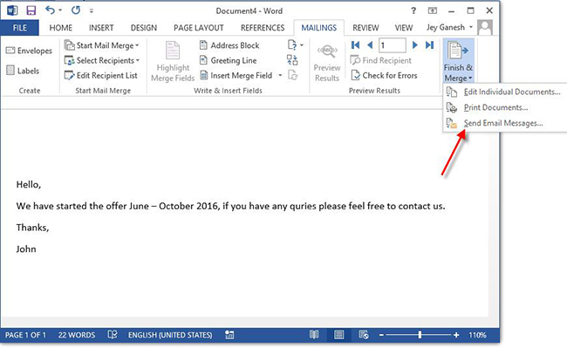Switch to the PAGE LAYOUT tab
Screen dimensions: 567x348
coord(199,28)
